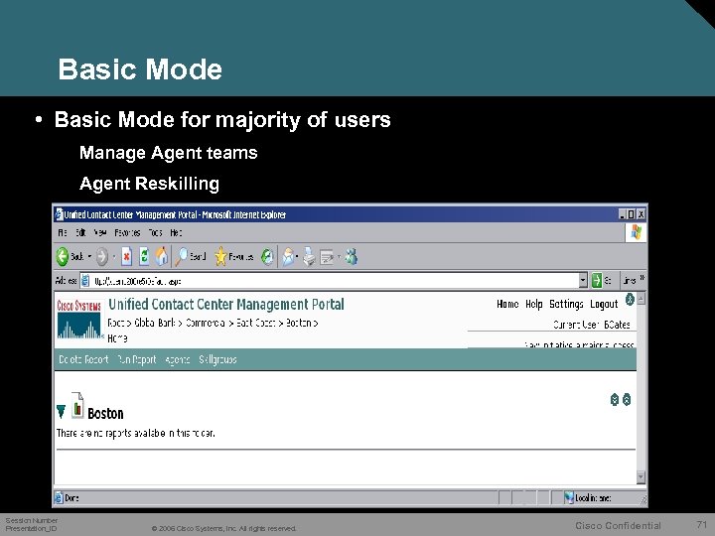This screenshot has height=536, width=715.
Task: Click the Boston folder name
Action: click(x=105, y=413)
